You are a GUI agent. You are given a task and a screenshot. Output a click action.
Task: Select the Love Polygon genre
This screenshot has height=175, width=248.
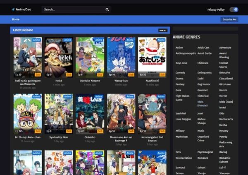pyautogui.click(x=183, y=119)
